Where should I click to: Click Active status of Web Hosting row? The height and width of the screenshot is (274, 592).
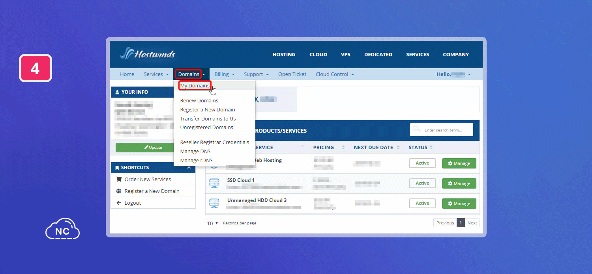(422, 163)
